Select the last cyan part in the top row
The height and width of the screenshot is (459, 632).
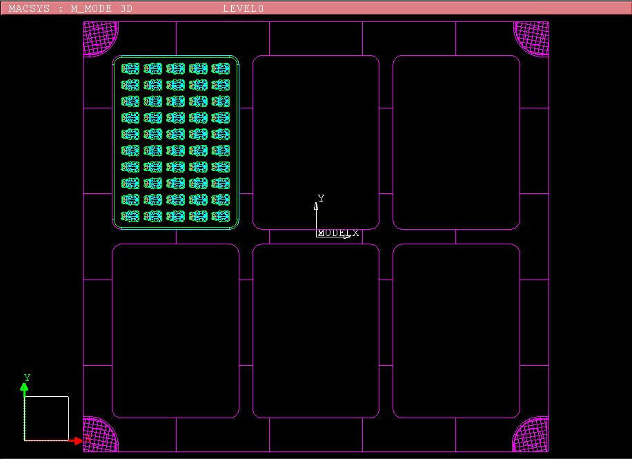[221, 68]
